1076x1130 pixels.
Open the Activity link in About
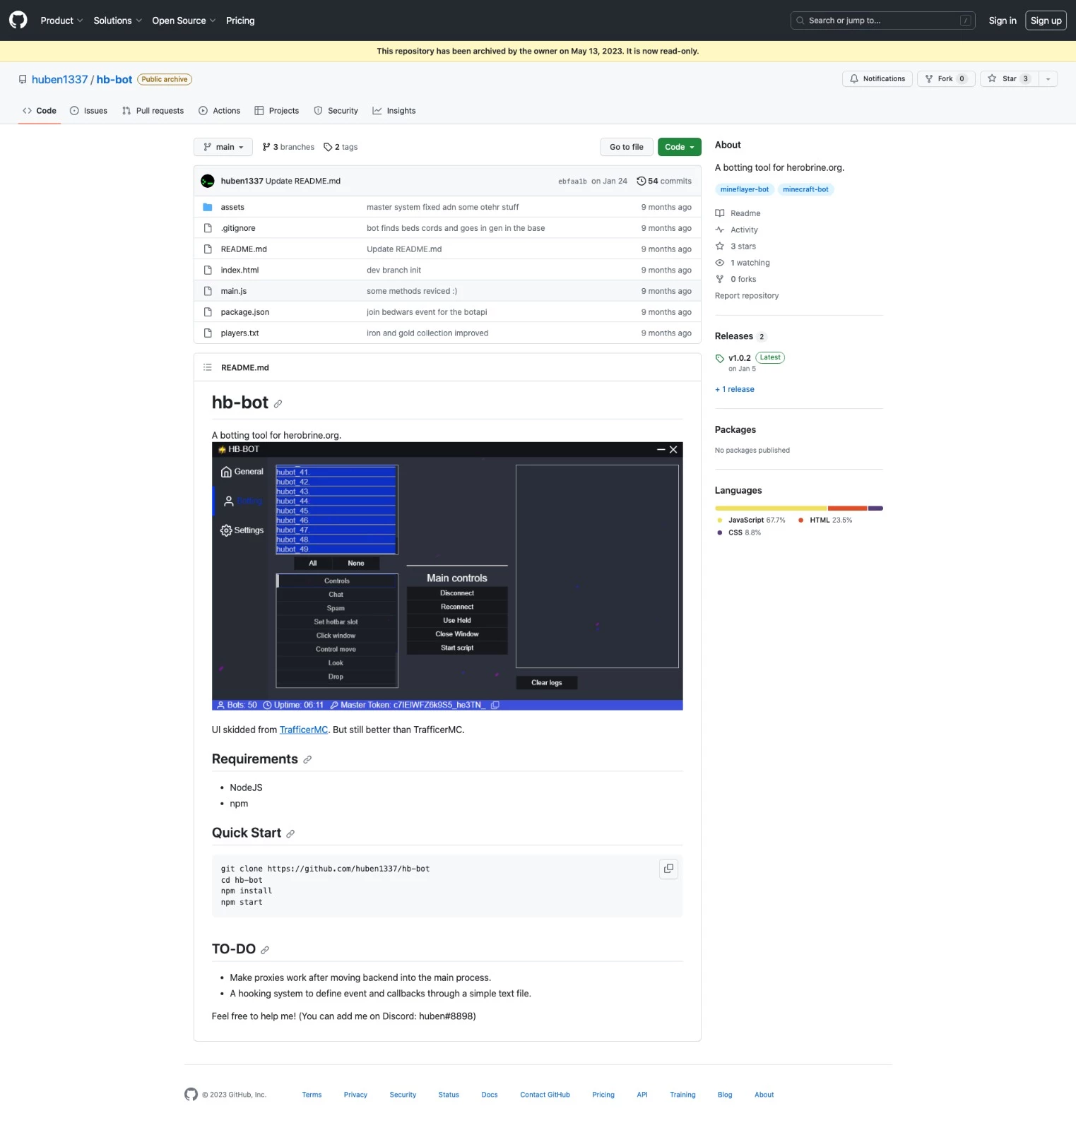click(x=737, y=230)
